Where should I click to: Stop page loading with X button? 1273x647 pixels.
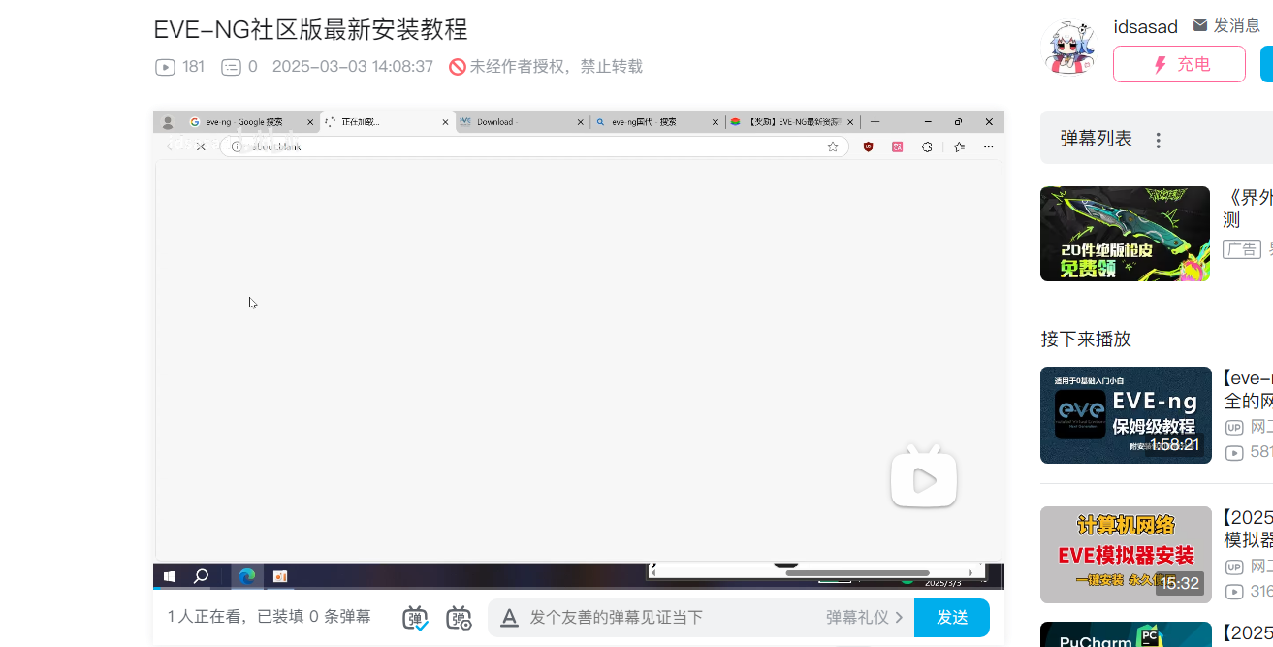pos(201,146)
